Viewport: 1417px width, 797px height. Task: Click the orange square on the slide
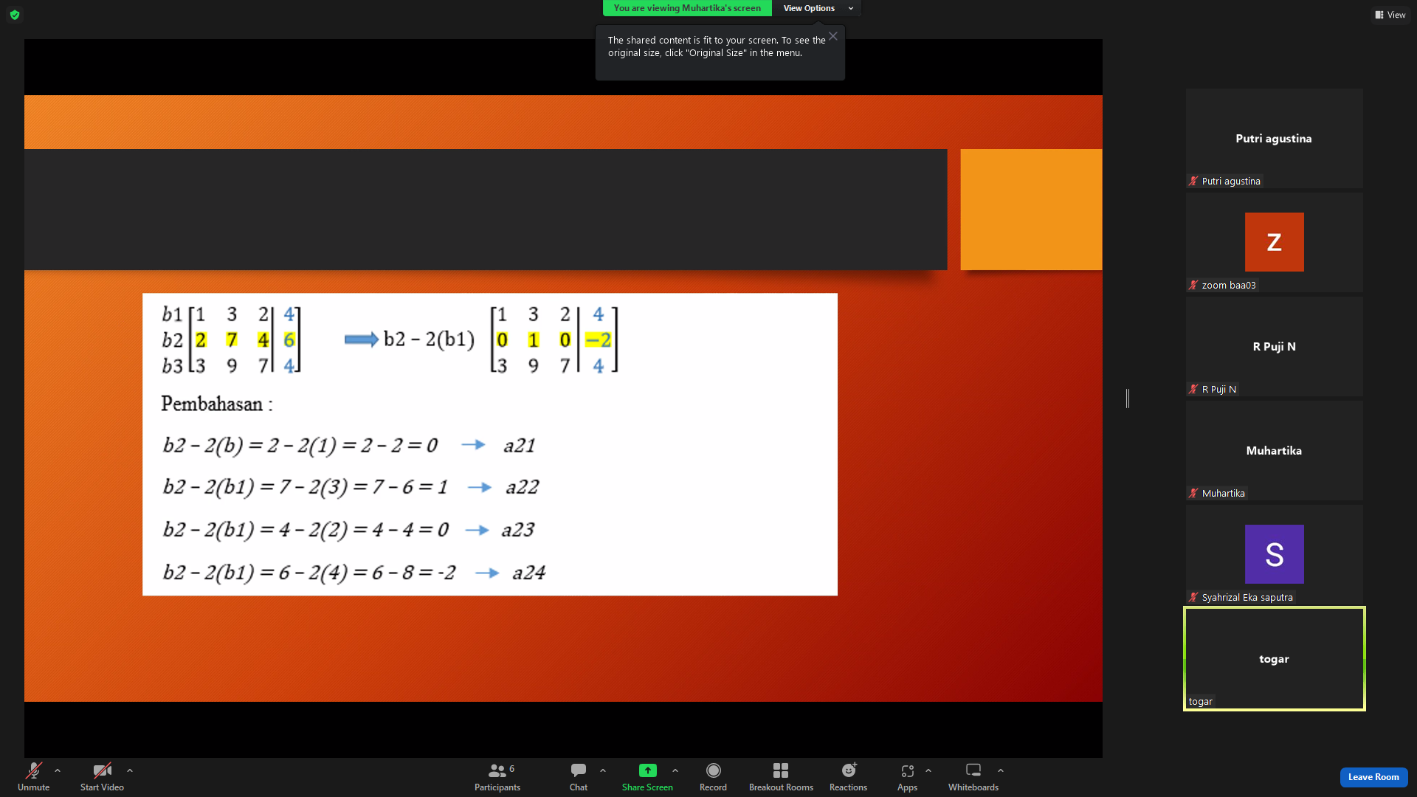(x=1031, y=210)
